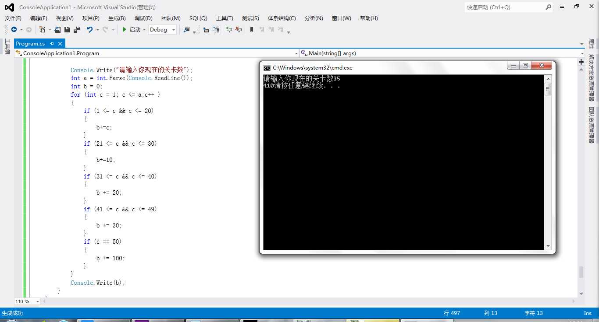Viewport: 599px width, 322px height.
Task: Click the Visual Studio logo icon
Action: (x=9, y=7)
